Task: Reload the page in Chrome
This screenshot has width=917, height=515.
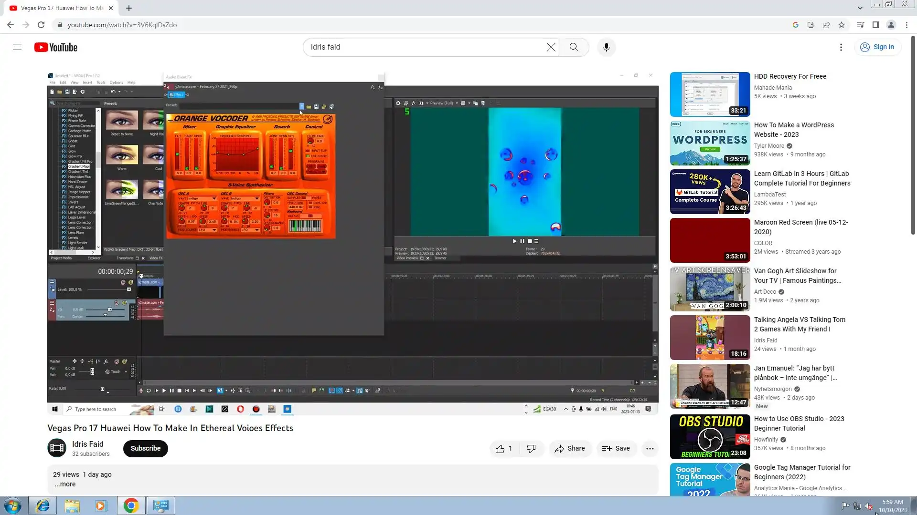Action: coord(41,25)
